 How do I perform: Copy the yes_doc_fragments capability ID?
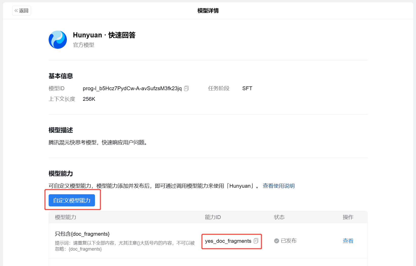pos(256,241)
